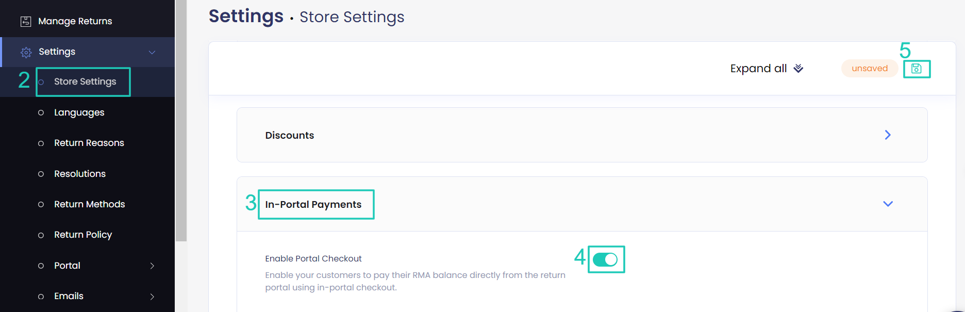
Task: Click the circle bullet beside Languages
Action: pyautogui.click(x=41, y=112)
